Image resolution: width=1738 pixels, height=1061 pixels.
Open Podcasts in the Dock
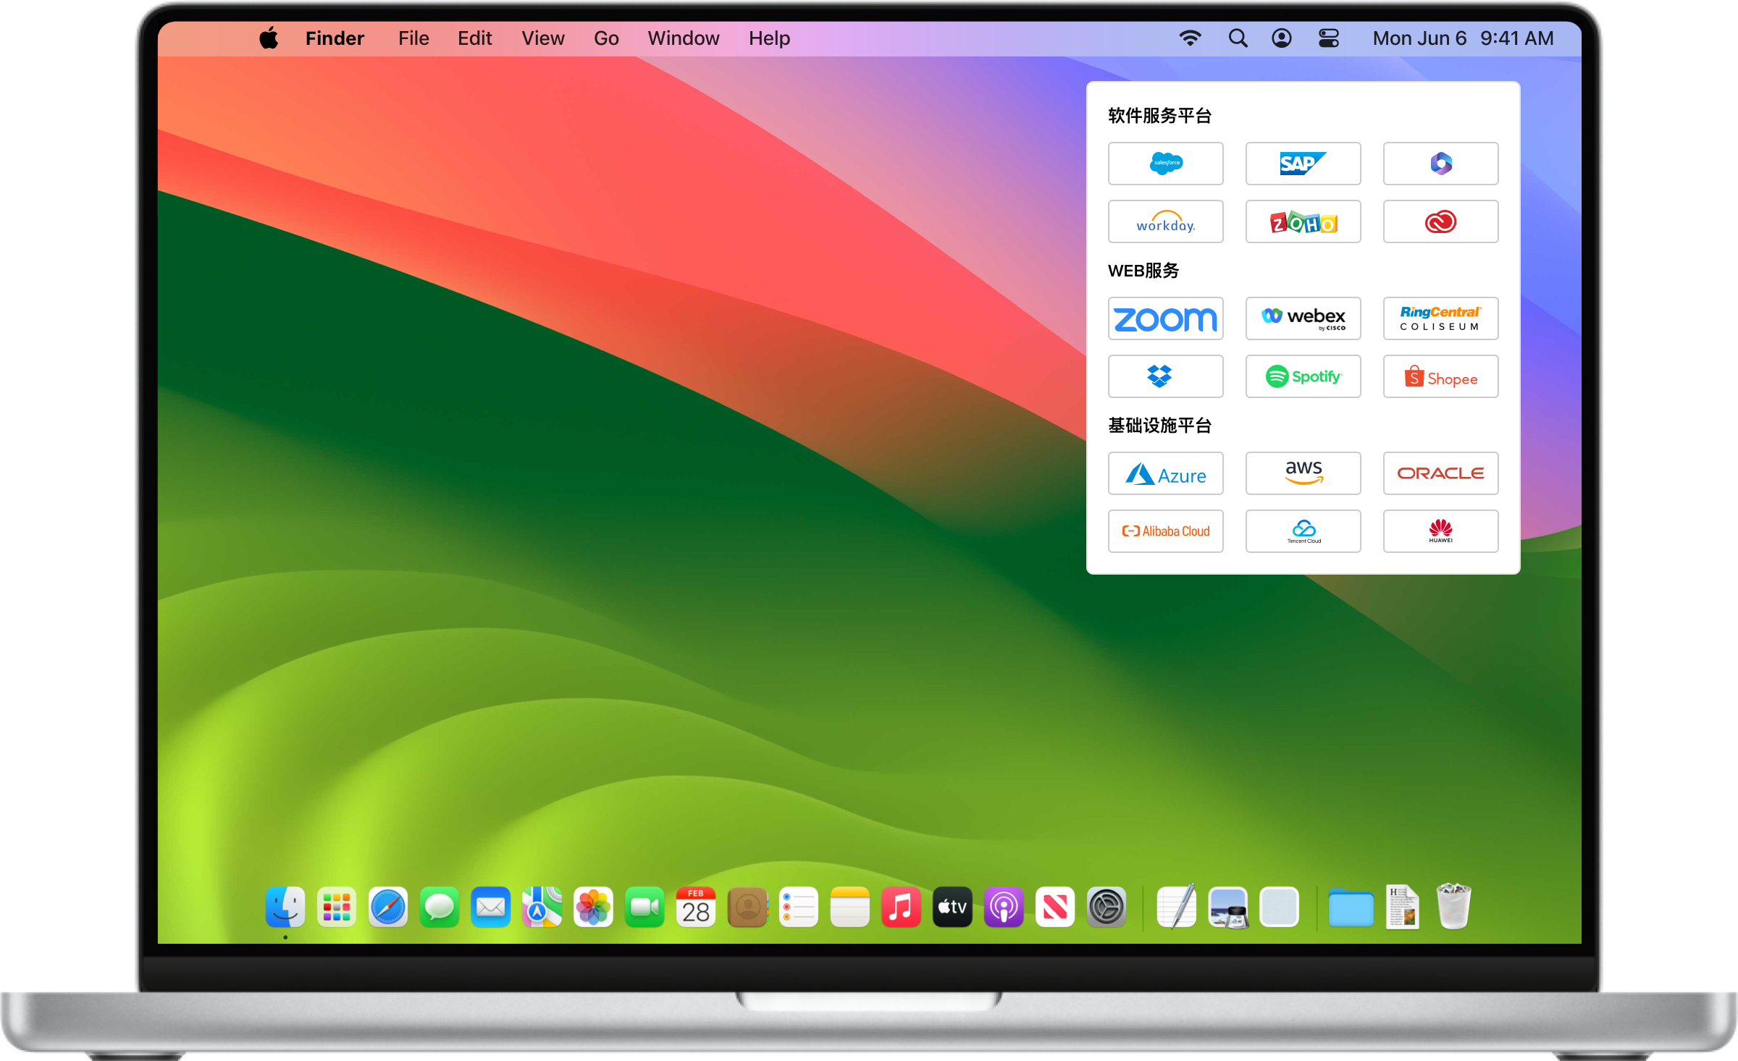pos(1004,907)
